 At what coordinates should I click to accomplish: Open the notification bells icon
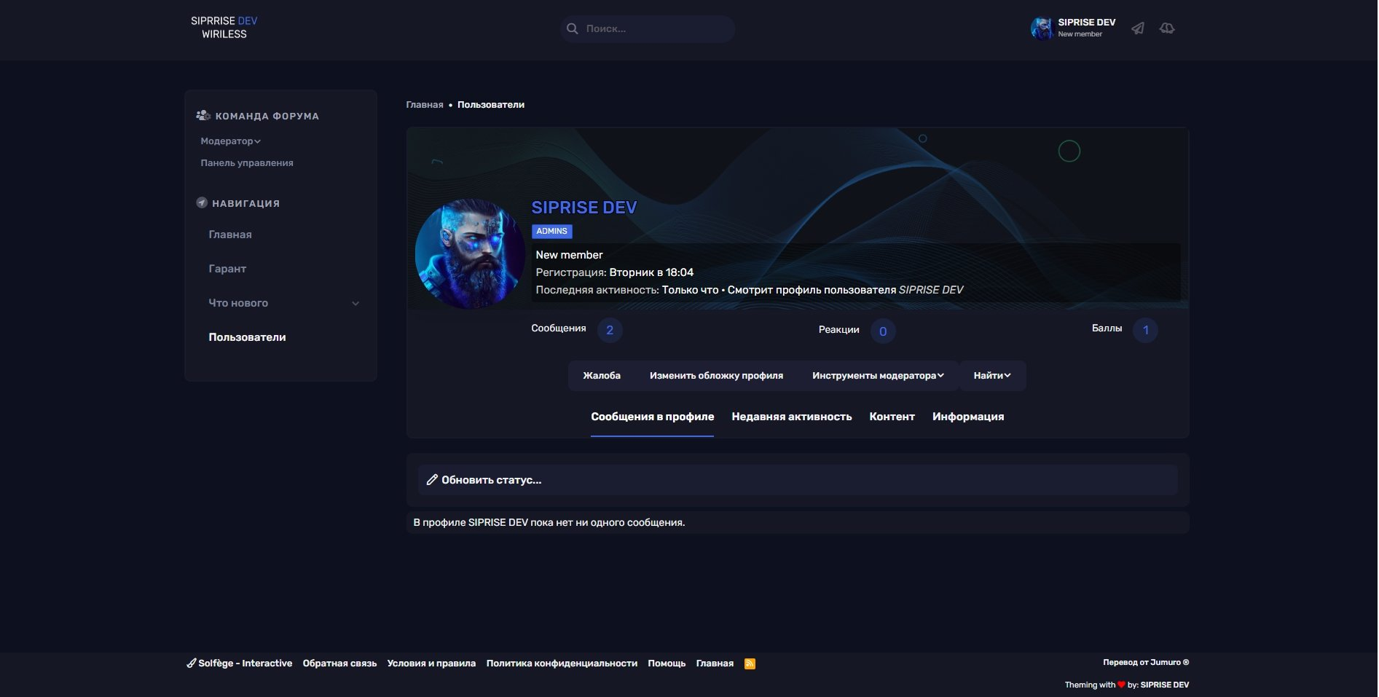pyautogui.click(x=1167, y=28)
